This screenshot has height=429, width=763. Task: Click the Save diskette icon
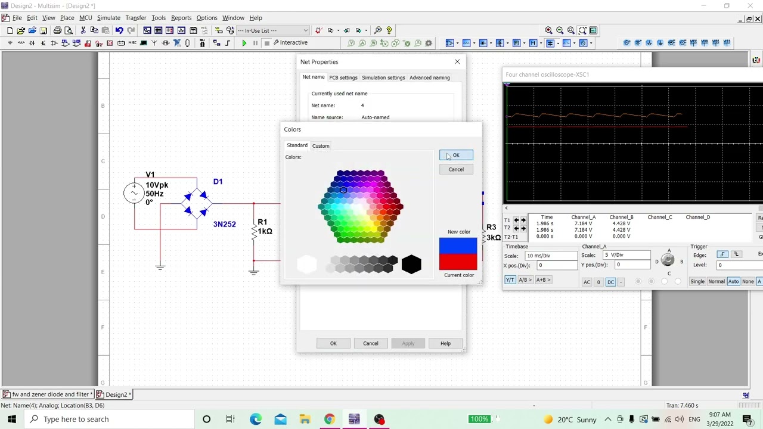(44, 30)
